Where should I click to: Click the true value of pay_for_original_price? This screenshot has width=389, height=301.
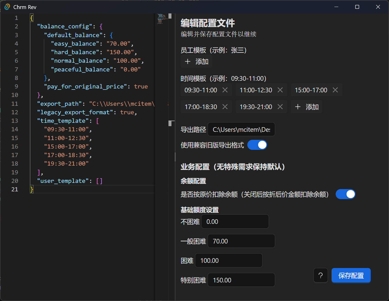point(141,86)
